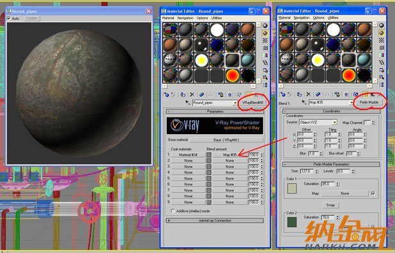Click the Color 2 green swatch
The width and height of the screenshot is (395, 253).
(292, 222)
